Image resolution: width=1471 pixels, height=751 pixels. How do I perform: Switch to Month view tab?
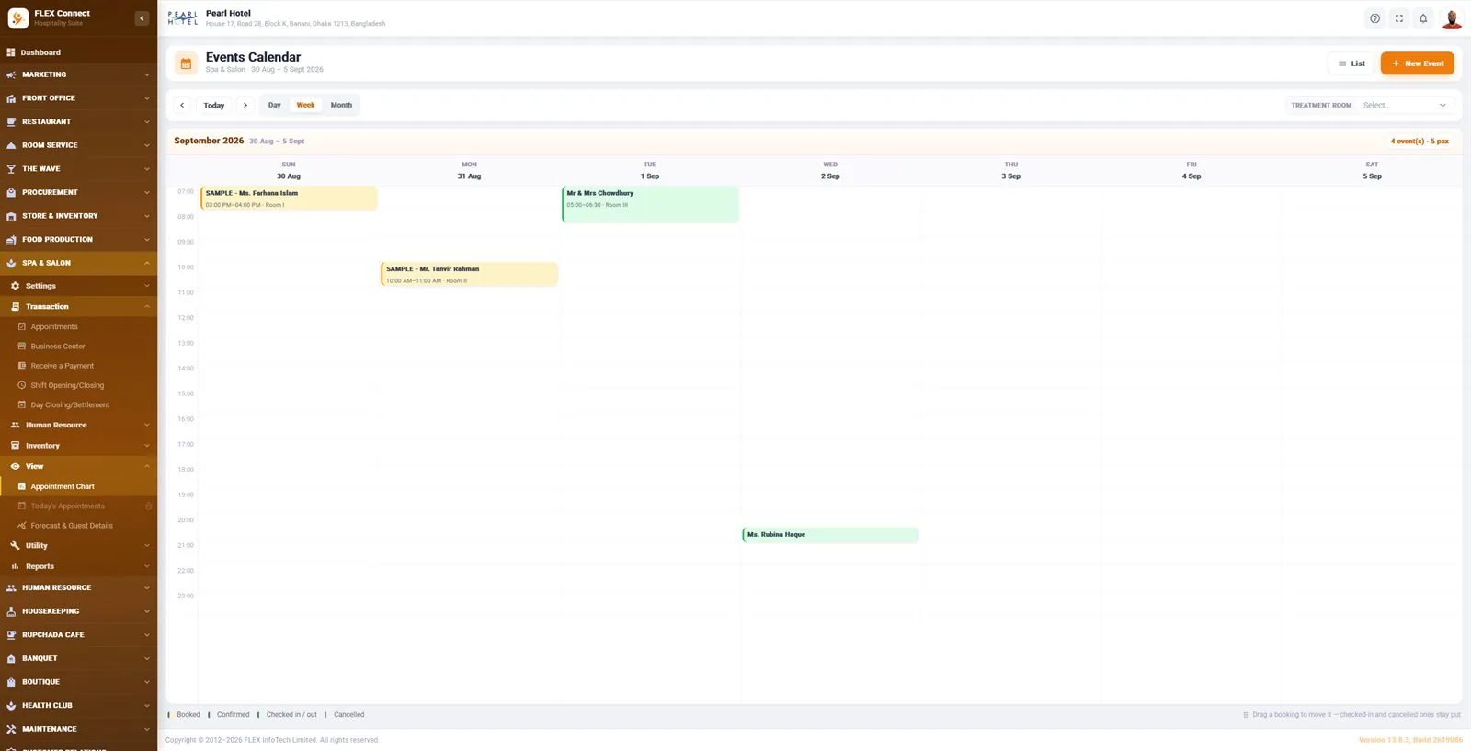(x=341, y=105)
